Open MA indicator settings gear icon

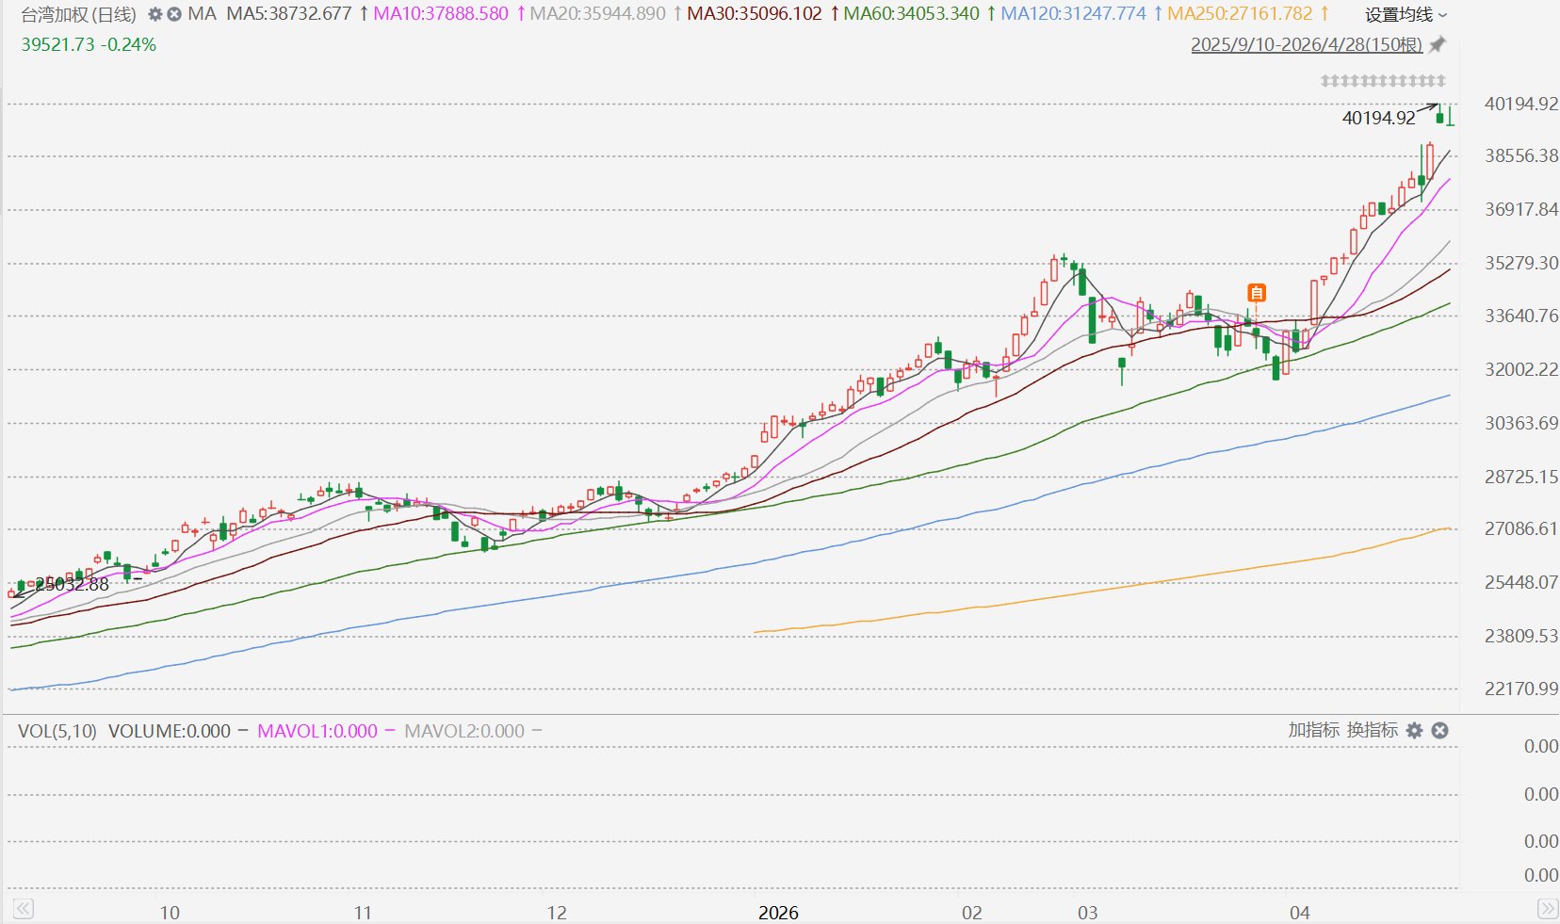155,14
